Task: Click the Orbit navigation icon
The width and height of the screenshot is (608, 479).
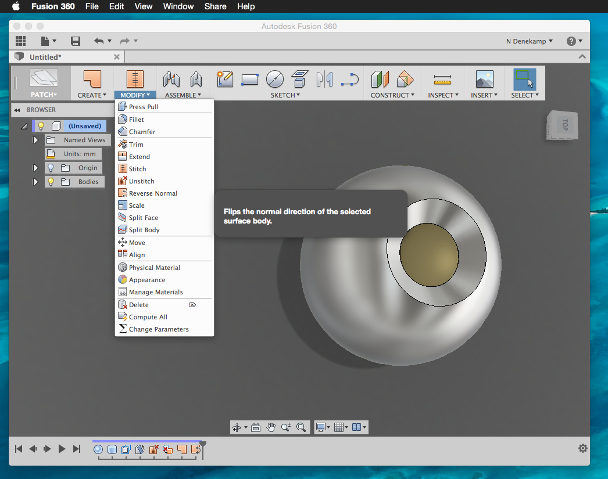Action: [236, 427]
